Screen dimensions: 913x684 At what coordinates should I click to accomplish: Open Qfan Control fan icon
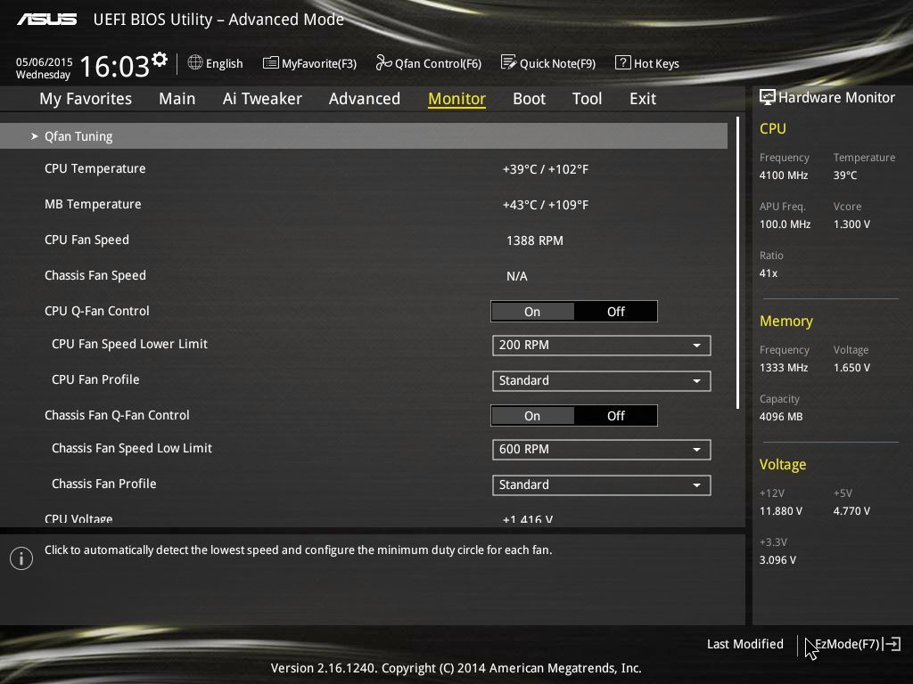(x=383, y=63)
